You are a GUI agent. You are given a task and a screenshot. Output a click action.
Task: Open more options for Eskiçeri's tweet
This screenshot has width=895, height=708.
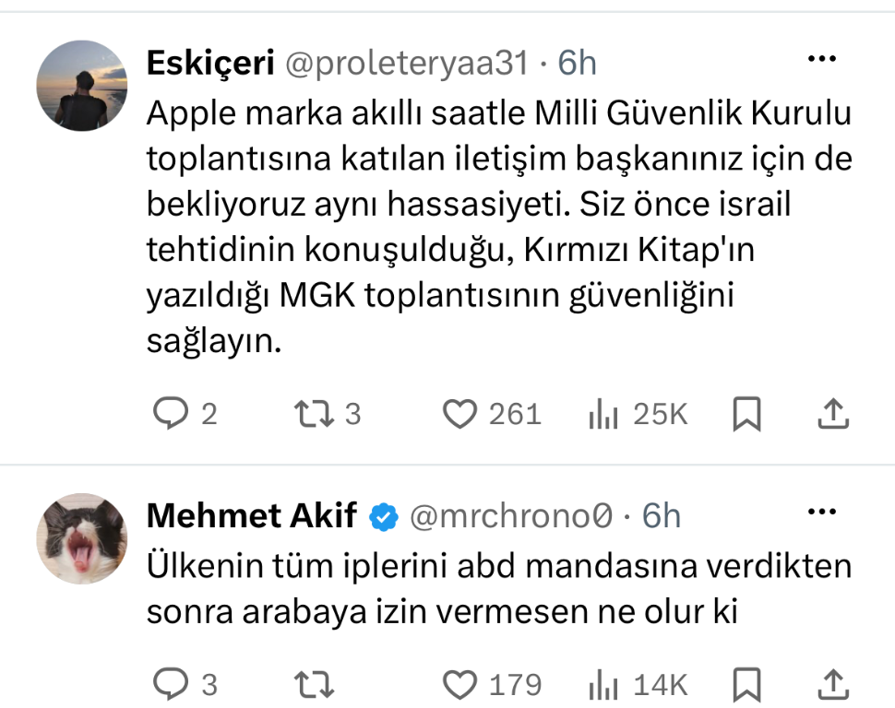(822, 58)
